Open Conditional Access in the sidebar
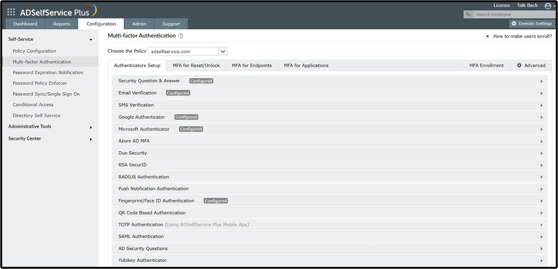 (33, 105)
